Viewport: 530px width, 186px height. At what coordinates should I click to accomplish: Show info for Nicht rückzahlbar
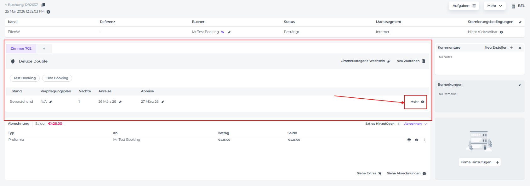(501, 32)
